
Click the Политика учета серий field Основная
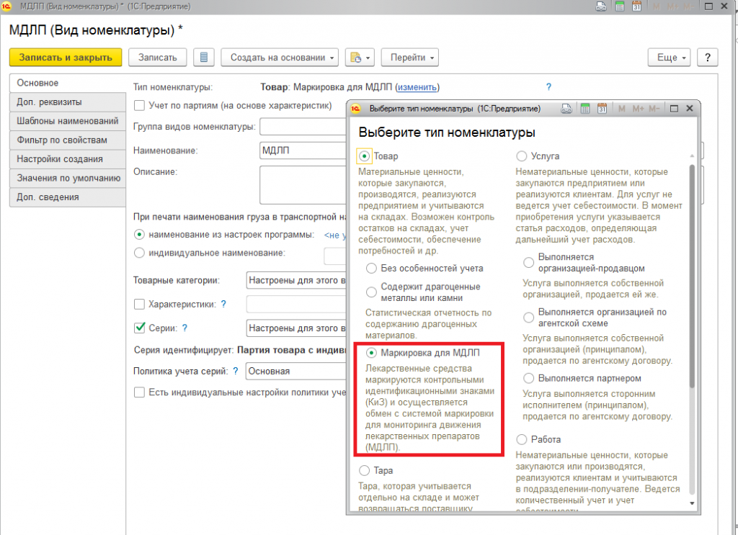coord(296,371)
